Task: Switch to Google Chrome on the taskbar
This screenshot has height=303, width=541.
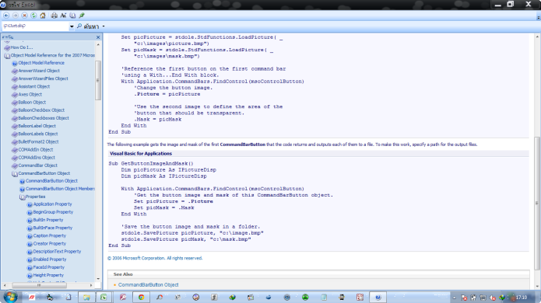Action: tap(141, 297)
